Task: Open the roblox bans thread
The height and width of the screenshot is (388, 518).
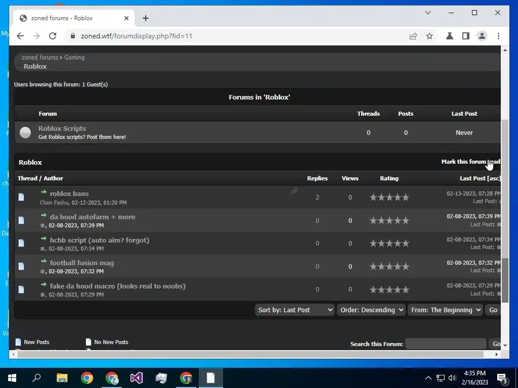Action: 69,193
